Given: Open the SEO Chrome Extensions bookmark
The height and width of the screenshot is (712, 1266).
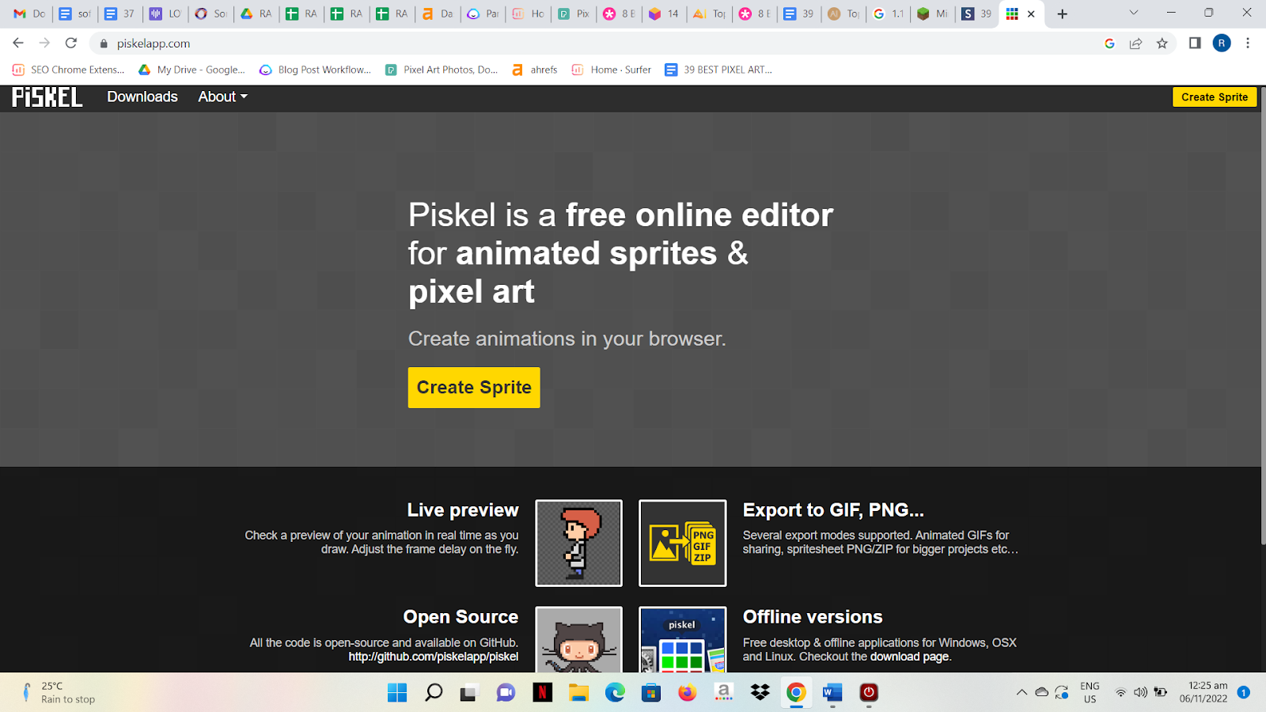Looking at the screenshot, I should [68, 70].
